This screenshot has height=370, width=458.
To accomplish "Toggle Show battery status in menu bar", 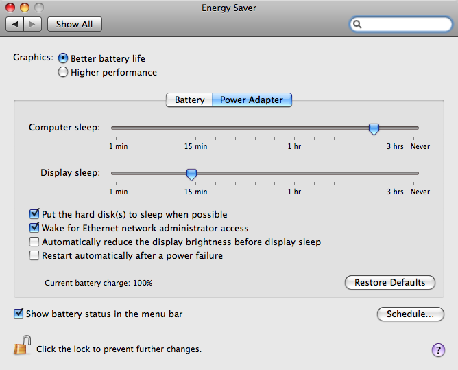I will (19, 313).
